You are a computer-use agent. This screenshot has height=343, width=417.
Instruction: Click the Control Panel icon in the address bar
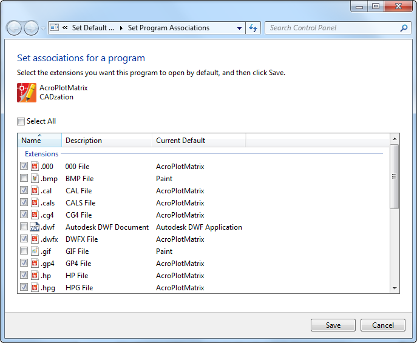54,27
